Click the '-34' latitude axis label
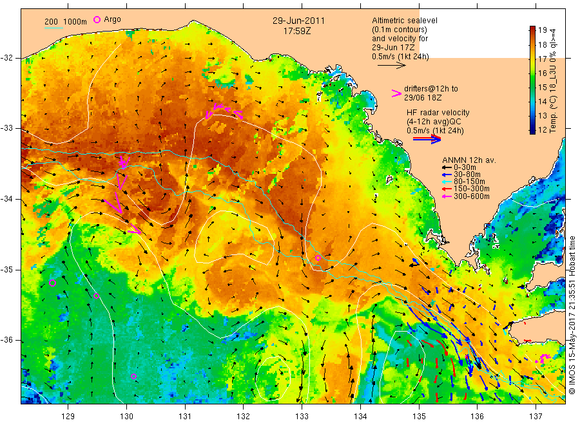 7,199
